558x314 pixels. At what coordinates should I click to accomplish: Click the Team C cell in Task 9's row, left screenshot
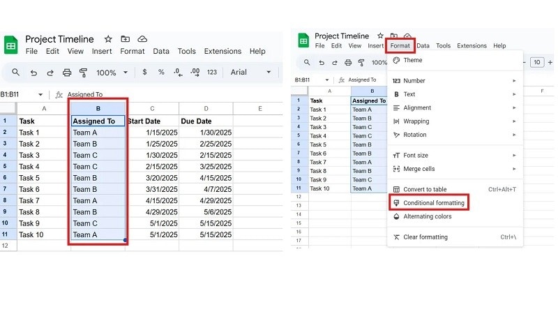click(x=98, y=223)
